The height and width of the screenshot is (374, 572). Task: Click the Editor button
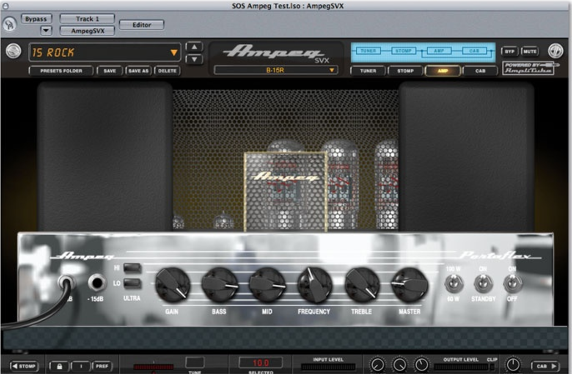(142, 25)
